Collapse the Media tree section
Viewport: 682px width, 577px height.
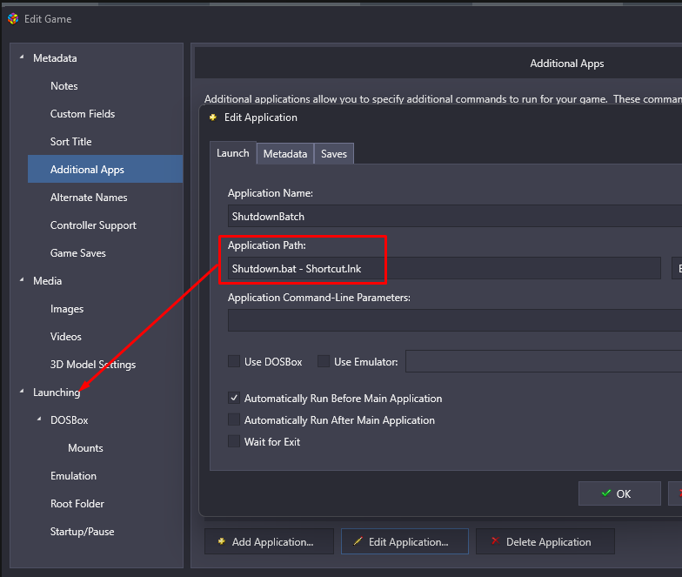coord(22,280)
